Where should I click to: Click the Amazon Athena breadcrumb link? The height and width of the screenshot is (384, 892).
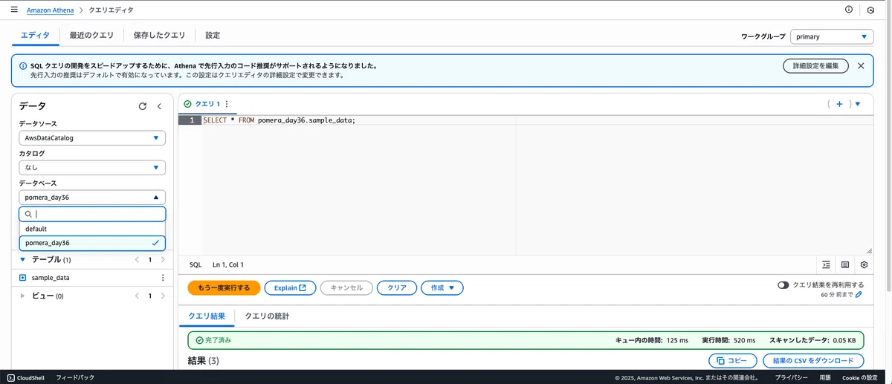point(51,10)
